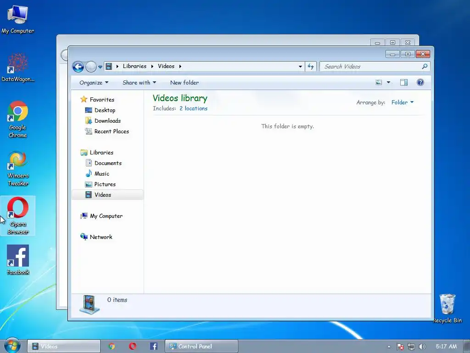Click the 5:17 AM taskbar clock
This screenshot has height=353, width=470.
click(446, 347)
